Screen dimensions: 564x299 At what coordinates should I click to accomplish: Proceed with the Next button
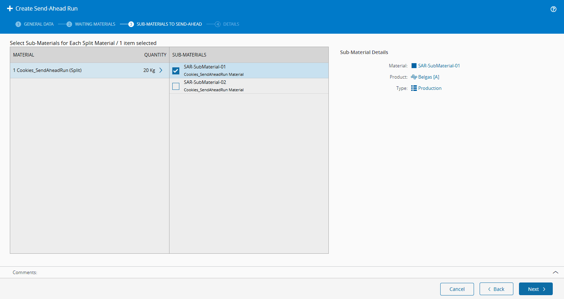pos(536,289)
